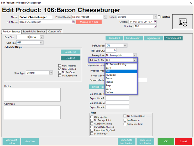Open View Audit History
Screen dimensions: 194x146
12,141
